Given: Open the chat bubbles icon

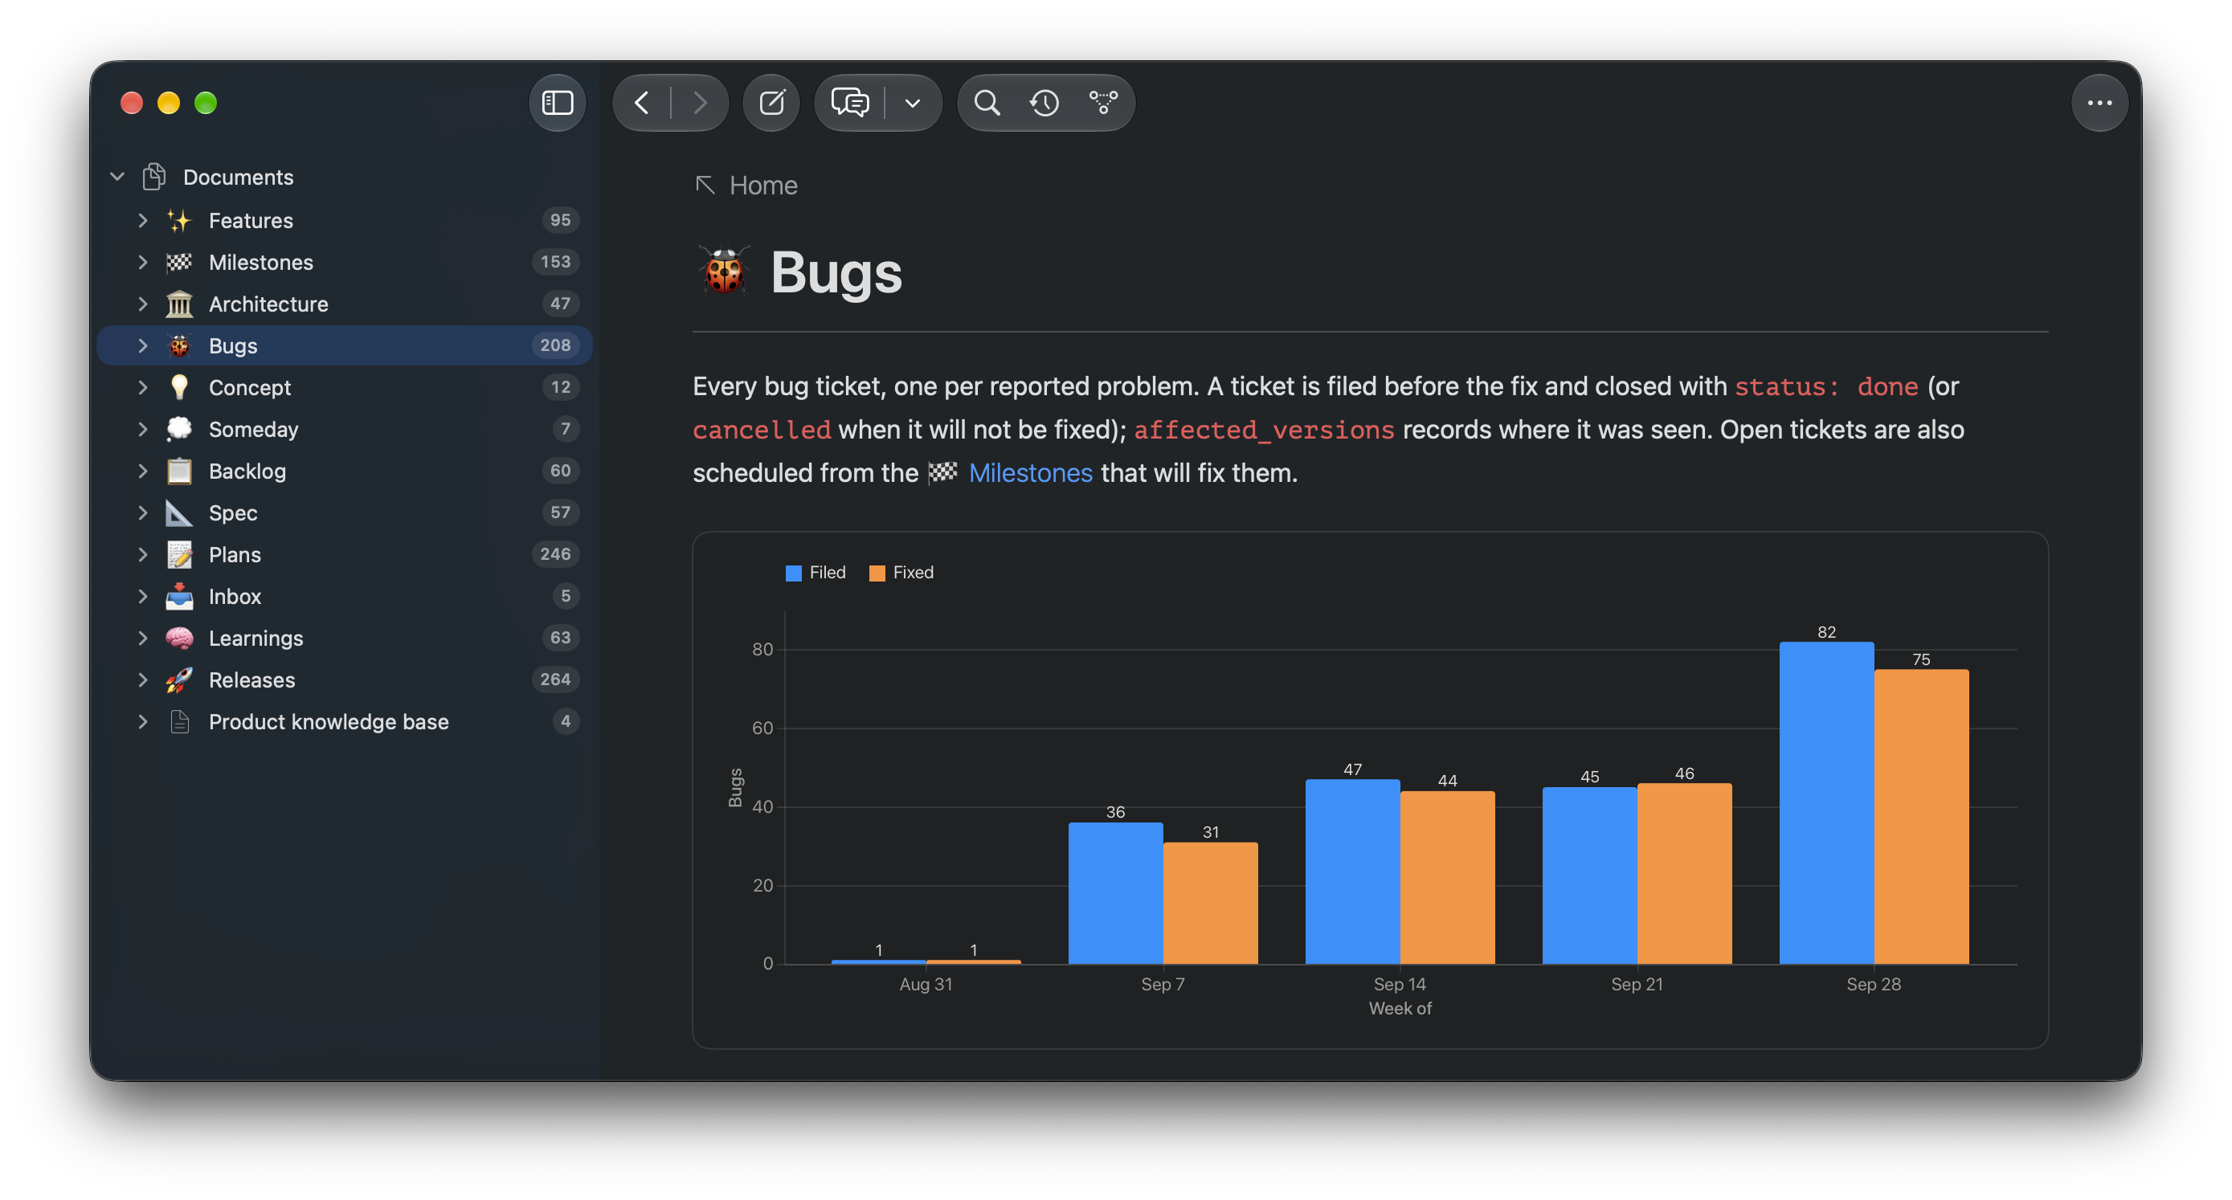Looking at the screenshot, I should 850,102.
